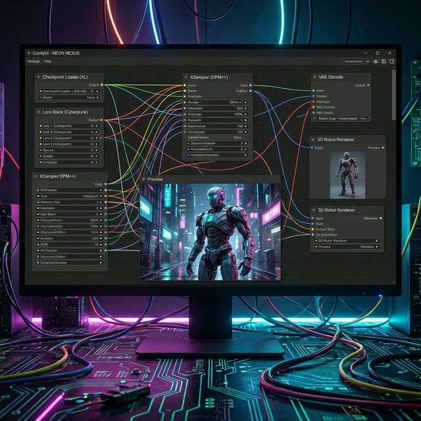Click the green top-right output port of KSampler (DPM++)
The height and width of the screenshot is (421, 421).
click(x=251, y=86)
